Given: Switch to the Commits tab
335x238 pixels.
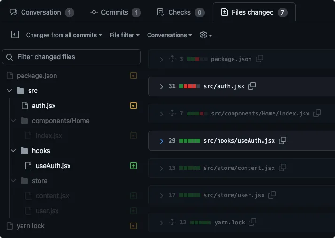Looking at the screenshot, I should pyautogui.click(x=115, y=12).
